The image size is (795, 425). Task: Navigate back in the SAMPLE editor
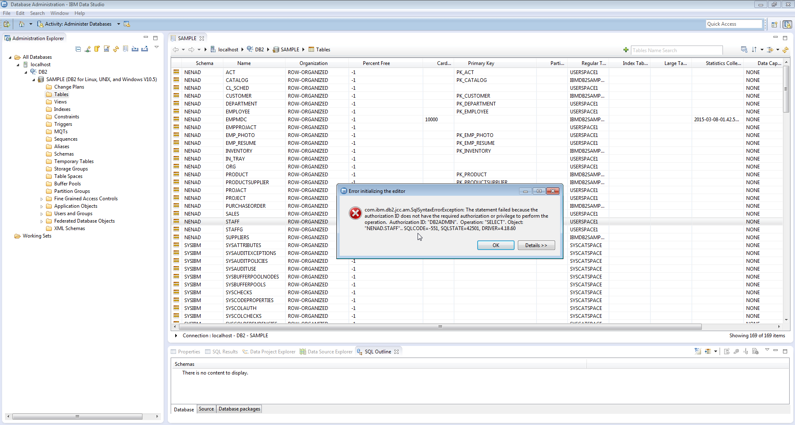tap(176, 50)
